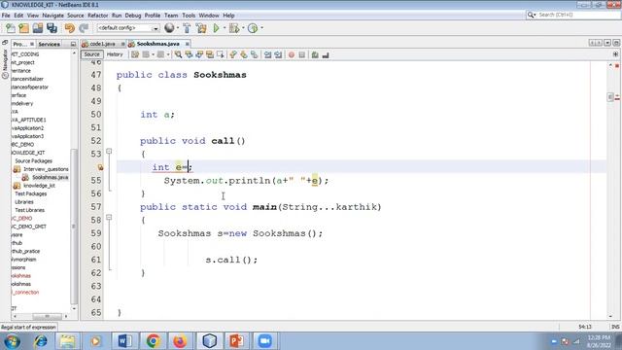This screenshot has height=350, width=622.
Task: Click the New File icon
Action: click(x=11, y=28)
